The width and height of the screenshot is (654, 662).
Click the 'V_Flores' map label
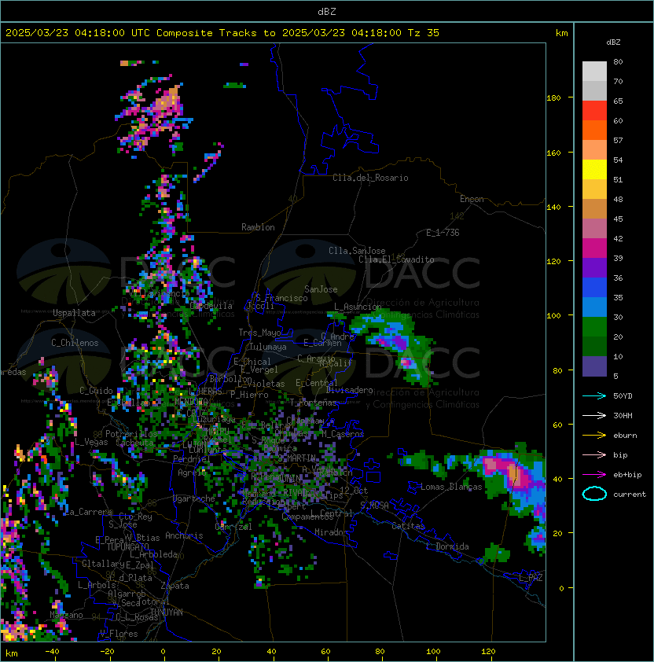(119, 634)
